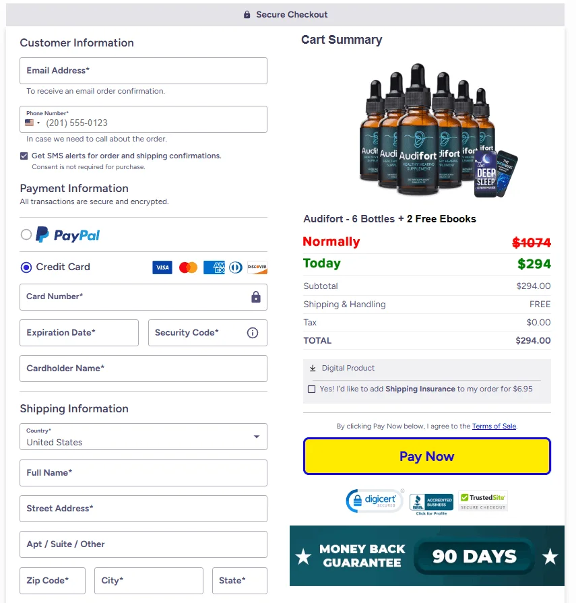Click the TrustedSite Secure Checkout badge
The width and height of the screenshot is (576, 603).
click(x=482, y=500)
